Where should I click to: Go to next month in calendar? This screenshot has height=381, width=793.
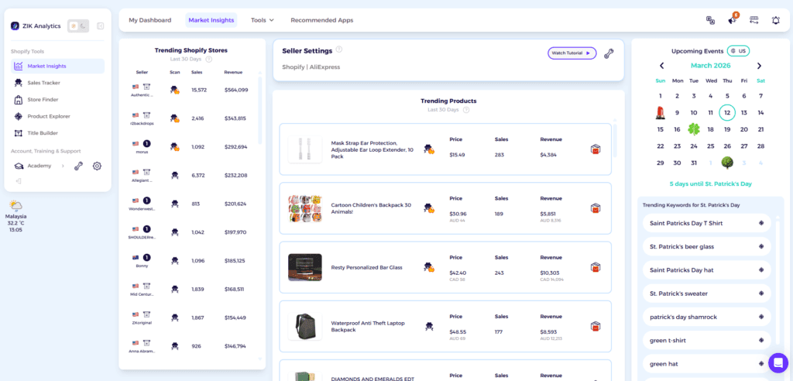click(x=759, y=66)
